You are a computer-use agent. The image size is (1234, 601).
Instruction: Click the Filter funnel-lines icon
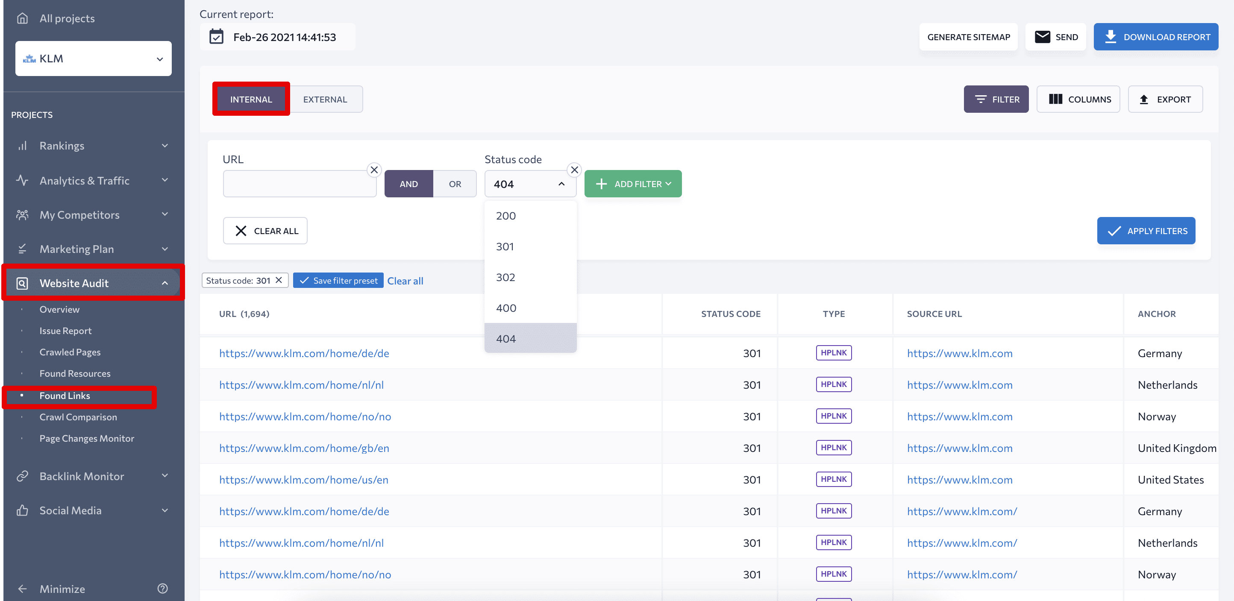tap(981, 99)
